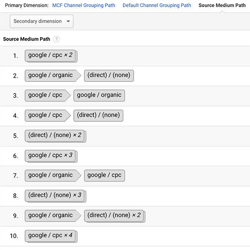Click google / cpc chip in row 3
This screenshot has height=250, width=250.
click(x=45, y=95)
